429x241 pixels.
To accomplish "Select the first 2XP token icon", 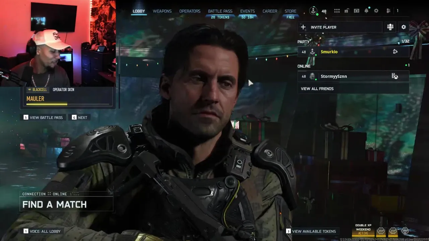I will tap(381, 231).
